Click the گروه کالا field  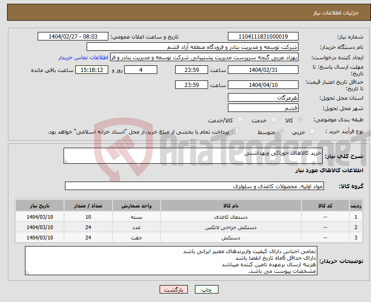coord(194,186)
